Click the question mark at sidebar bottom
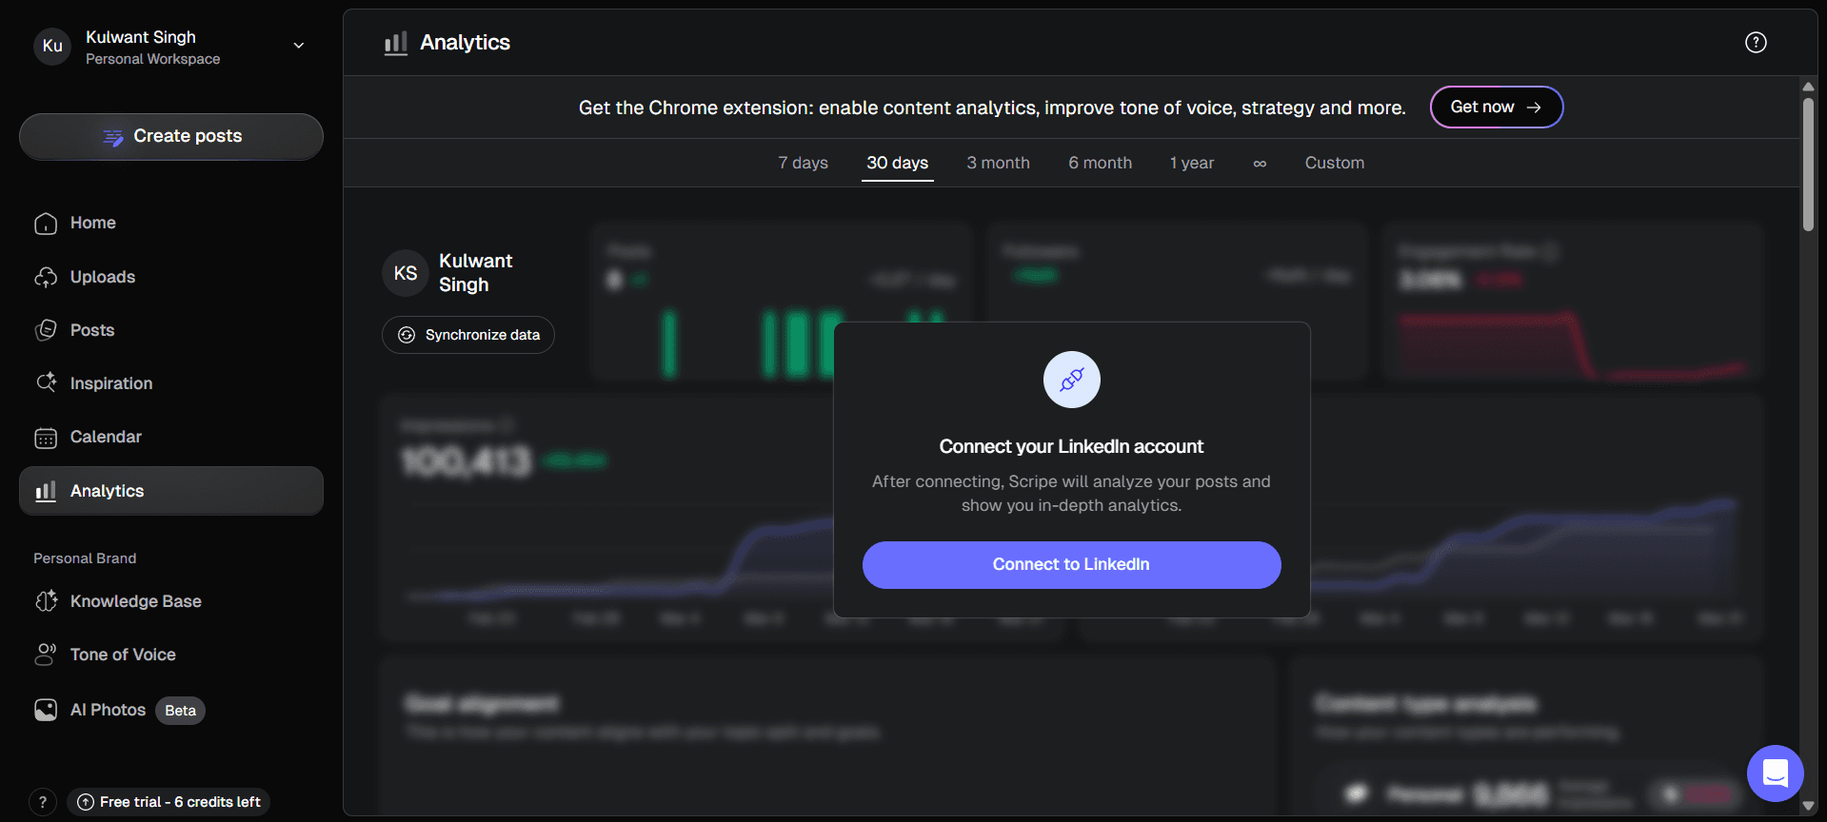The height and width of the screenshot is (822, 1827). (x=43, y=802)
